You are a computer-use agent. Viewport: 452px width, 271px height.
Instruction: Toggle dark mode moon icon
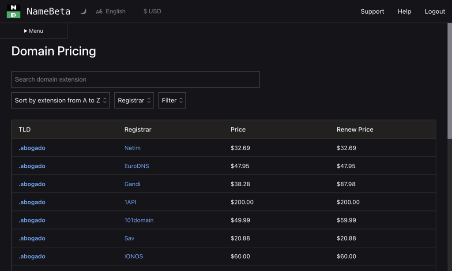tap(83, 11)
